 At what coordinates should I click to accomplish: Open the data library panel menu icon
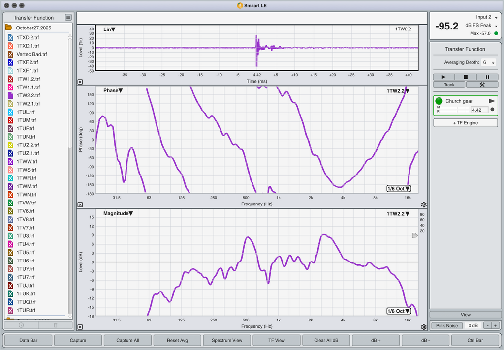pos(68,18)
